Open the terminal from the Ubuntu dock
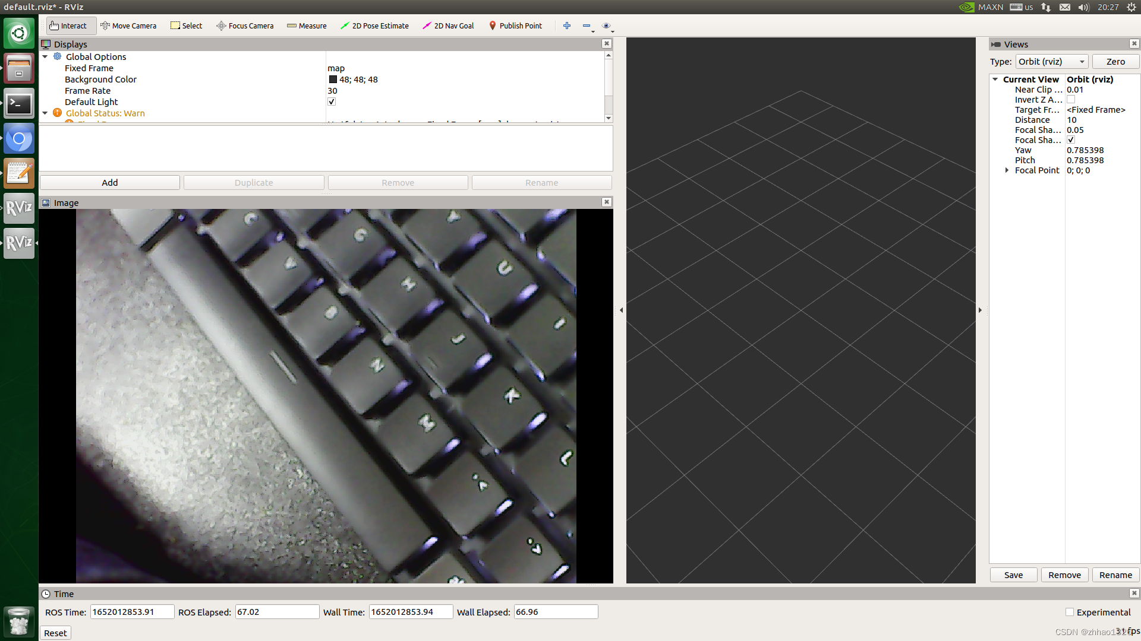The height and width of the screenshot is (641, 1141). (19, 104)
